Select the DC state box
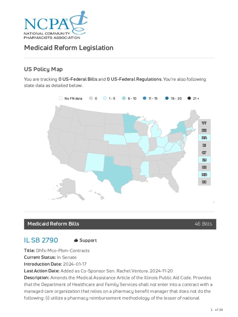The height and width of the screenshot is (317, 238). coord(204,182)
